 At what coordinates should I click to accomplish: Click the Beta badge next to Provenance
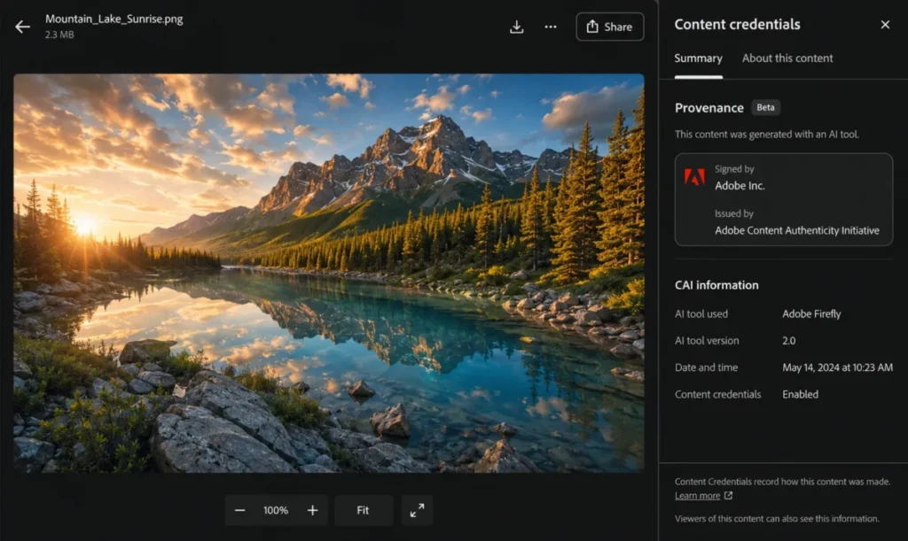click(x=765, y=107)
